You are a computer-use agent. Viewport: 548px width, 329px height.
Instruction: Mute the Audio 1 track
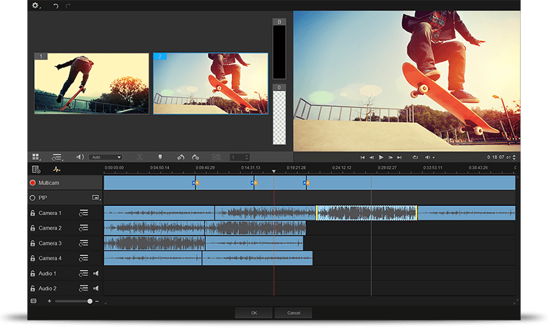tap(96, 274)
